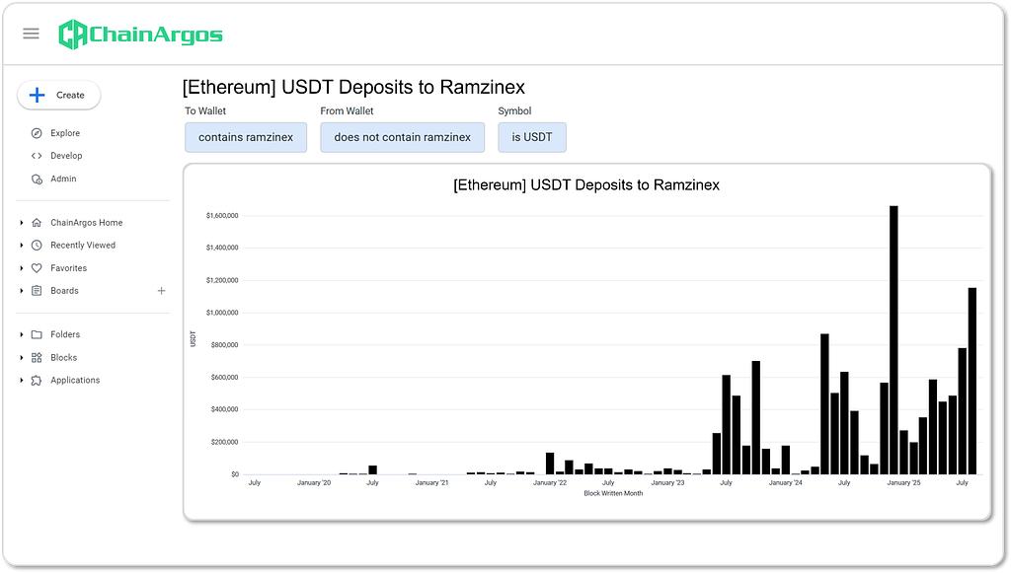Image resolution: width=1011 pixels, height=573 pixels.
Task: Edit the 'contains ramzinex' To Wallet filter
Action: 246,138
